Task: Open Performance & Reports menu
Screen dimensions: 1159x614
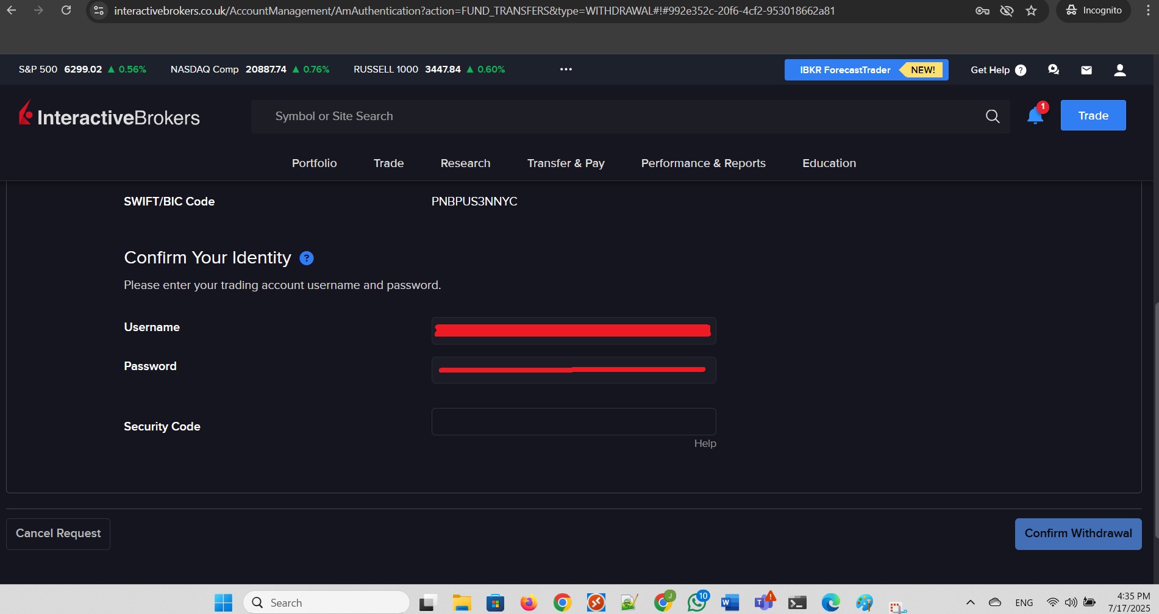Action: click(x=703, y=163)
